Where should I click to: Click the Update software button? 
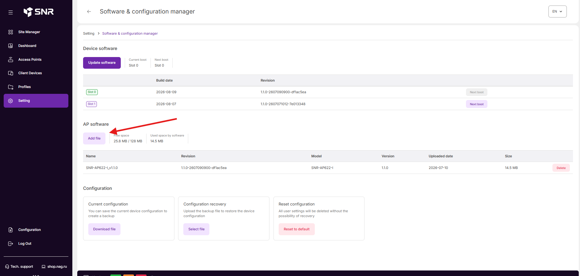pos(102,63)
